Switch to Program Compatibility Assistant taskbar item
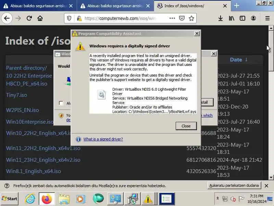Screen dimensions: 274x206 click(148, 199)
